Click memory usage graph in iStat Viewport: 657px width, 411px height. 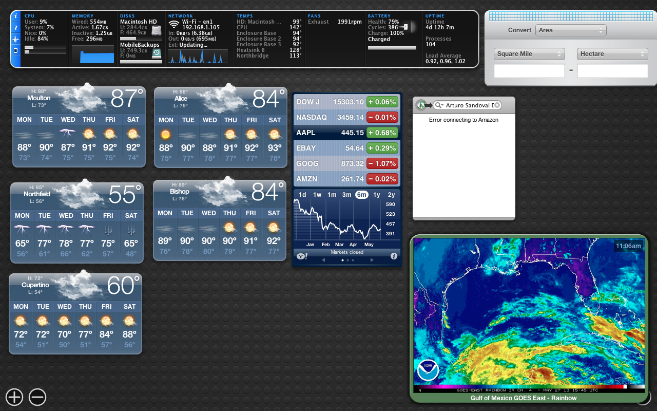point(93,54)
